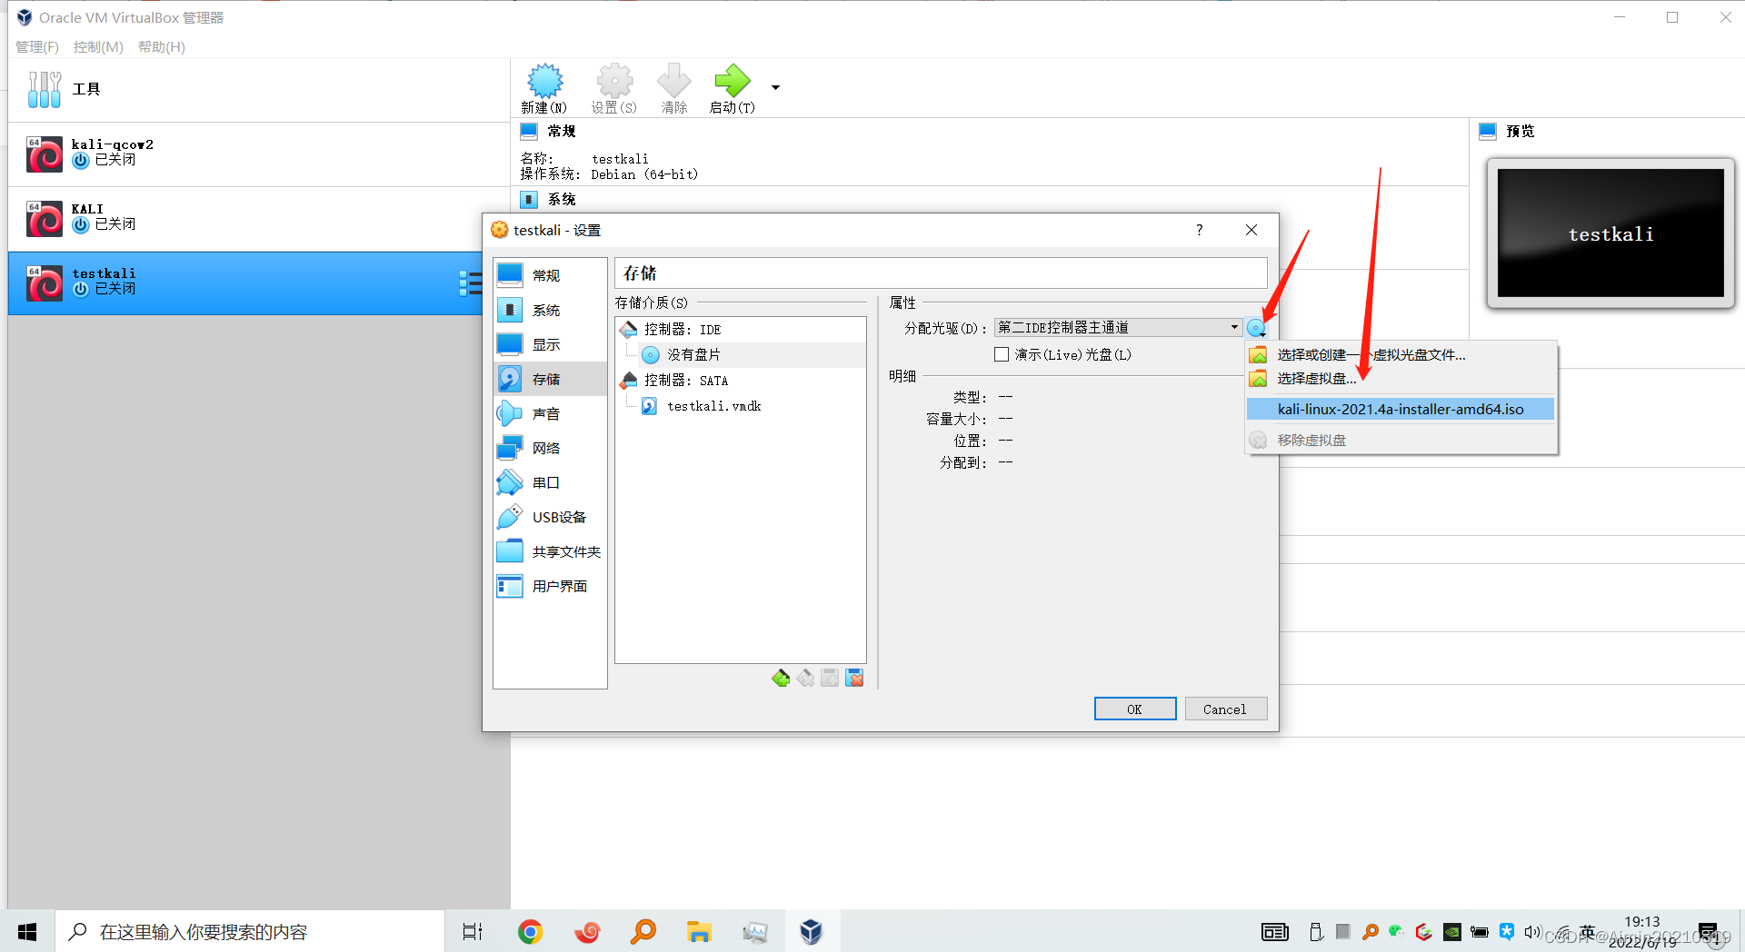Choose 选择或创建一个虚拟光盘文件 menu entry
The width and height of the screenshot is (1745, 952).
(x=1401, y=354)
